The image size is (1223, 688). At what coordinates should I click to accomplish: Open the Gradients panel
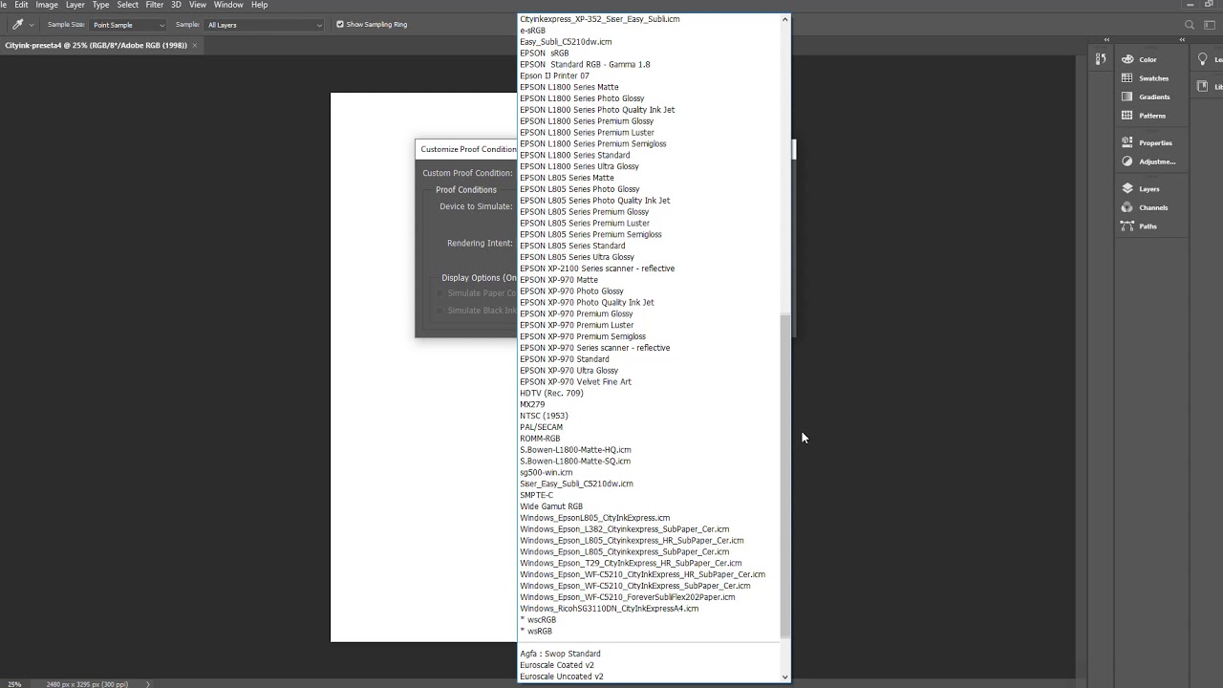pyautogui.click(x=1146, y=97)
